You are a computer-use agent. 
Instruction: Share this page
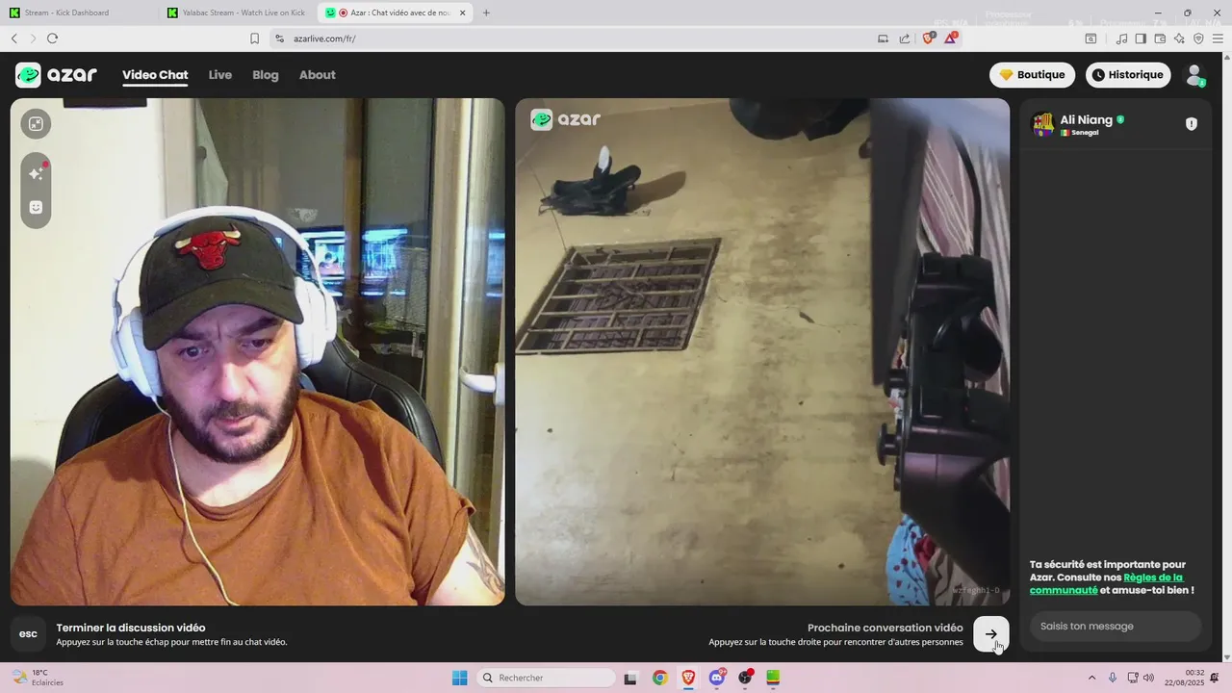[x=905, y=38]
